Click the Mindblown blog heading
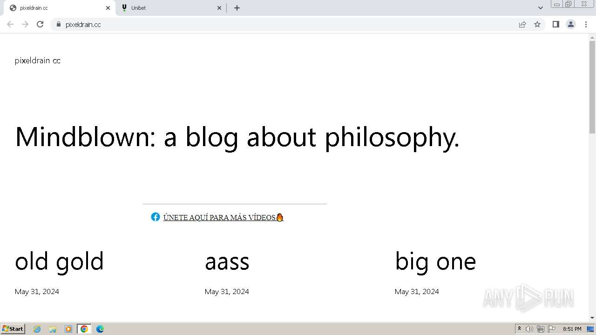Viewport: 596px width, 335px height. pos(237,137)
